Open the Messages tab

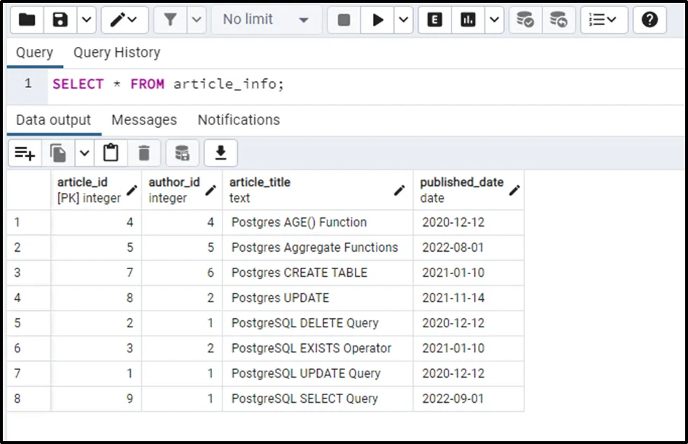[x=144, y=120]
